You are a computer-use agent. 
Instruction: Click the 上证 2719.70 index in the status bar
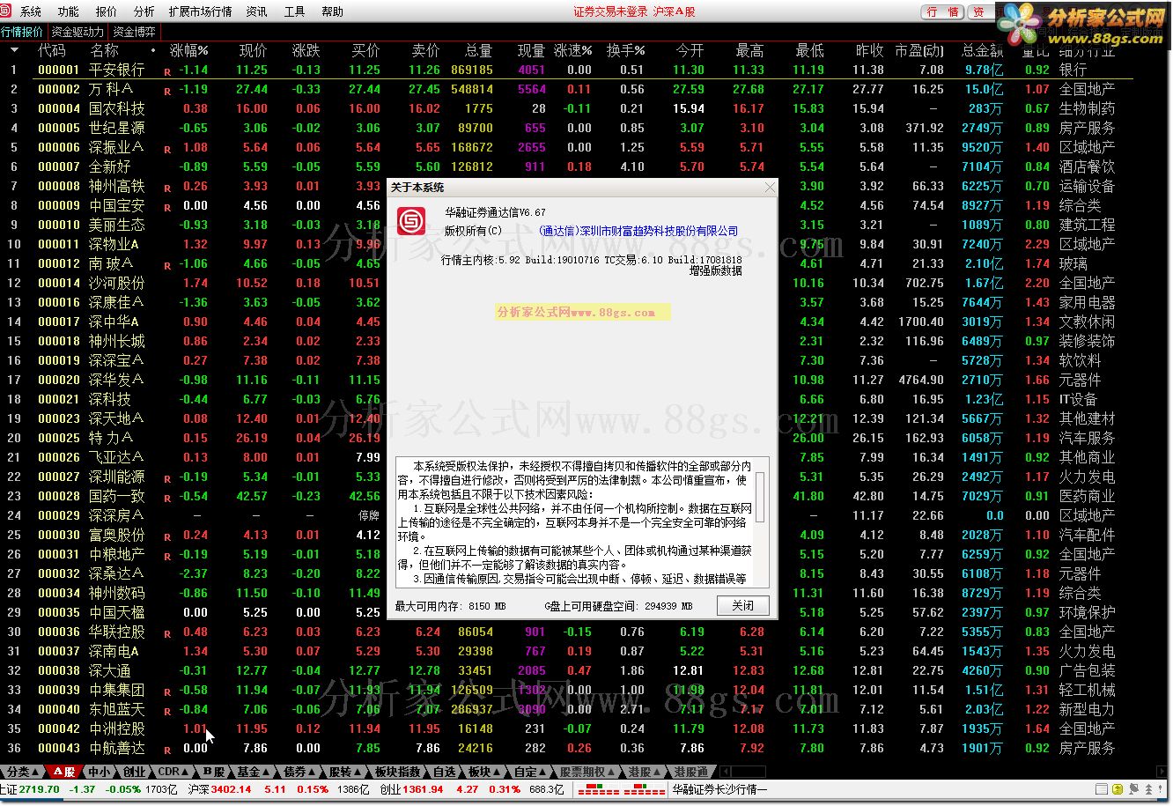[30, 790]
